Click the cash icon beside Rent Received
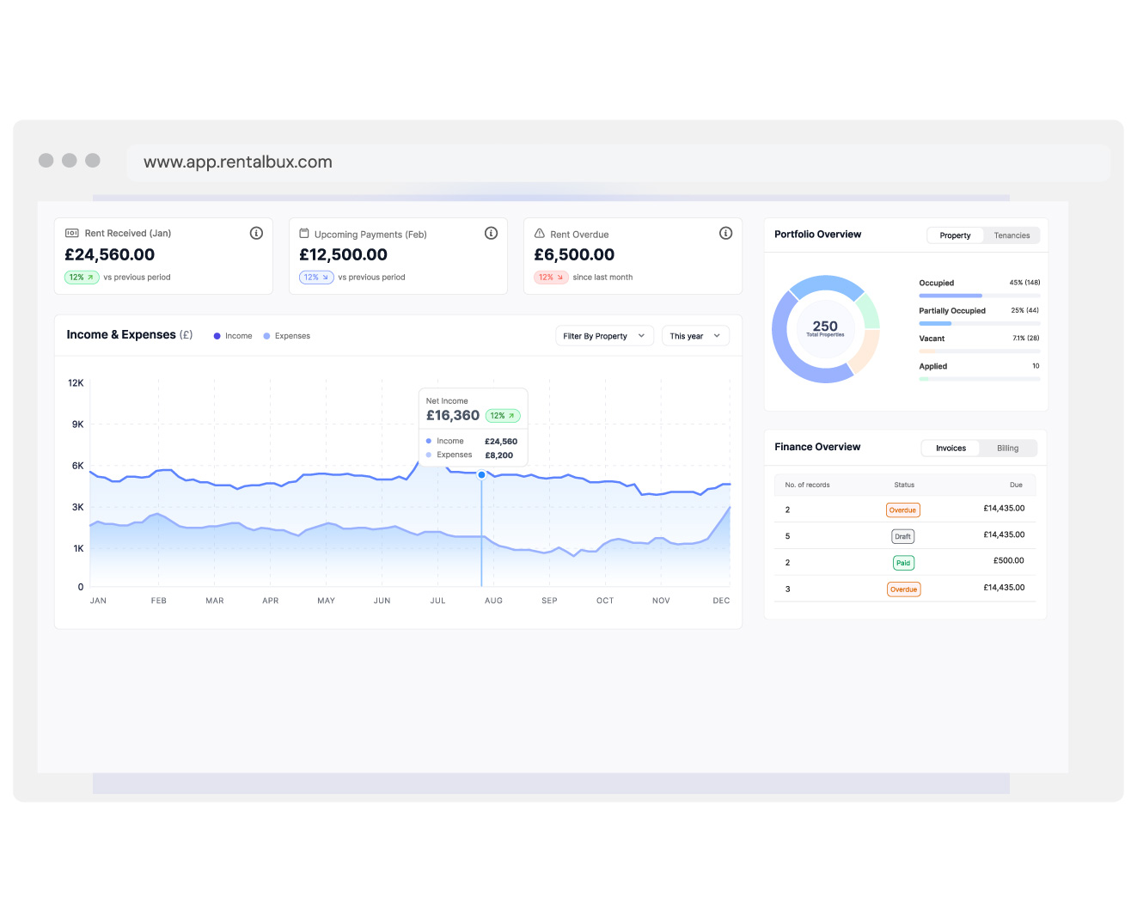 pyautogui.click(x=72, y=233)
